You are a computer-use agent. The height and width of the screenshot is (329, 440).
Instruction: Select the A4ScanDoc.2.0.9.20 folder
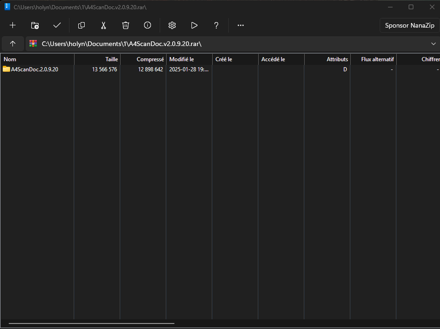click(35, 69)
